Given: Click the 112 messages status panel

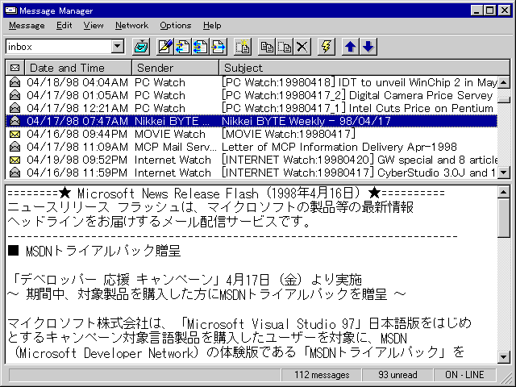Looking at the screenshot, I should point(322,375).
